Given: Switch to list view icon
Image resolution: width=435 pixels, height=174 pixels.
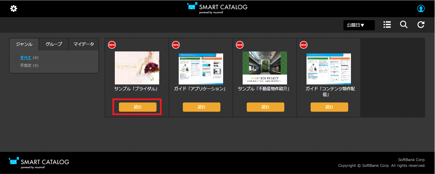Looking at the screenshot, I should click(x=387, y=25).
